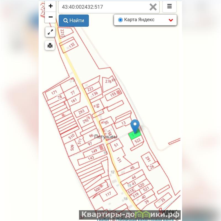Zoom out with the minus button
Screen dimensions: 221x221
click(51, 17)
